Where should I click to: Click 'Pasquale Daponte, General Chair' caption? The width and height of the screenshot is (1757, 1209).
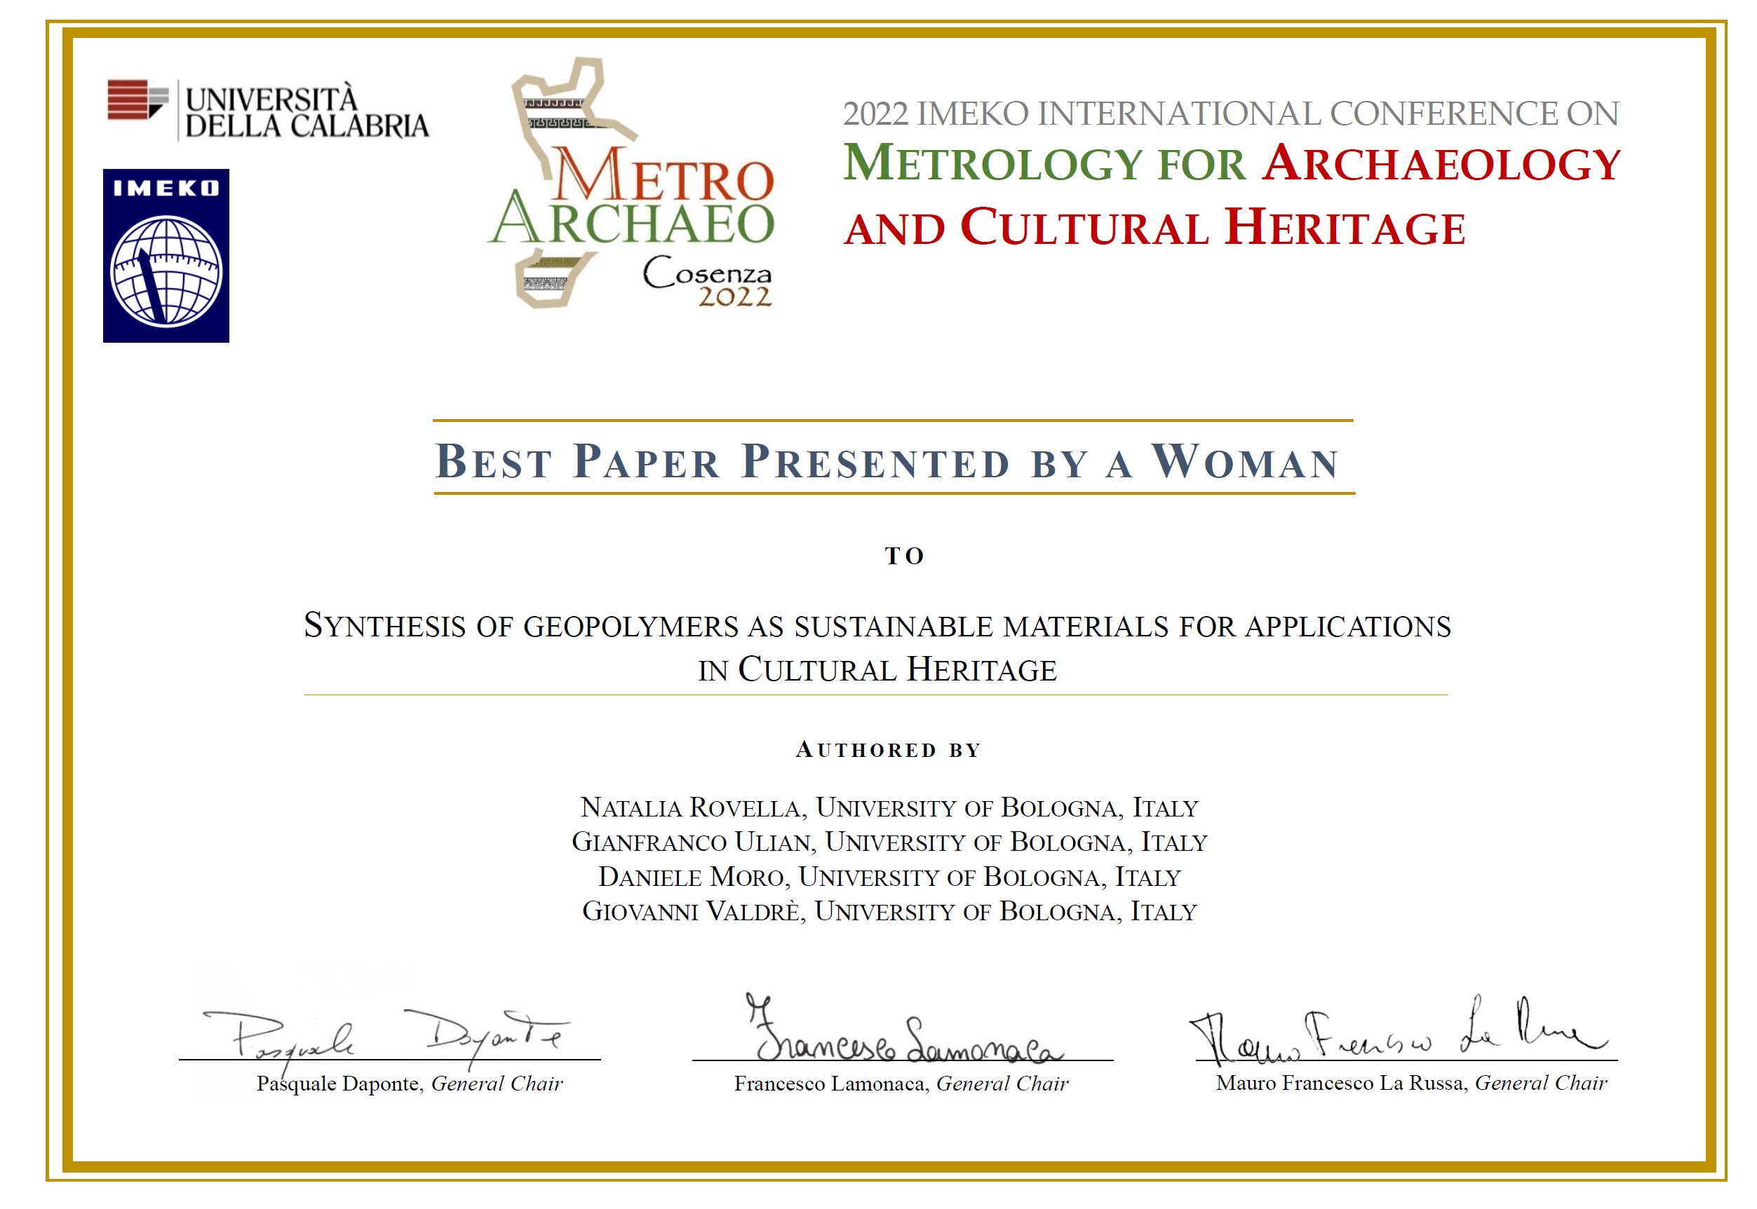click(x=410, y=1084)
